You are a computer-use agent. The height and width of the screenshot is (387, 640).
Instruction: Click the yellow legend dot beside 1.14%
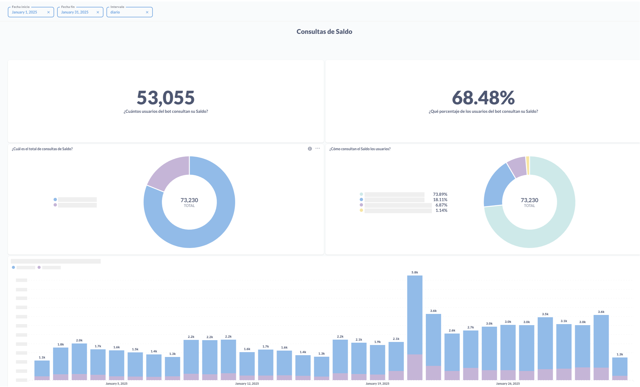tap(361, 210)
